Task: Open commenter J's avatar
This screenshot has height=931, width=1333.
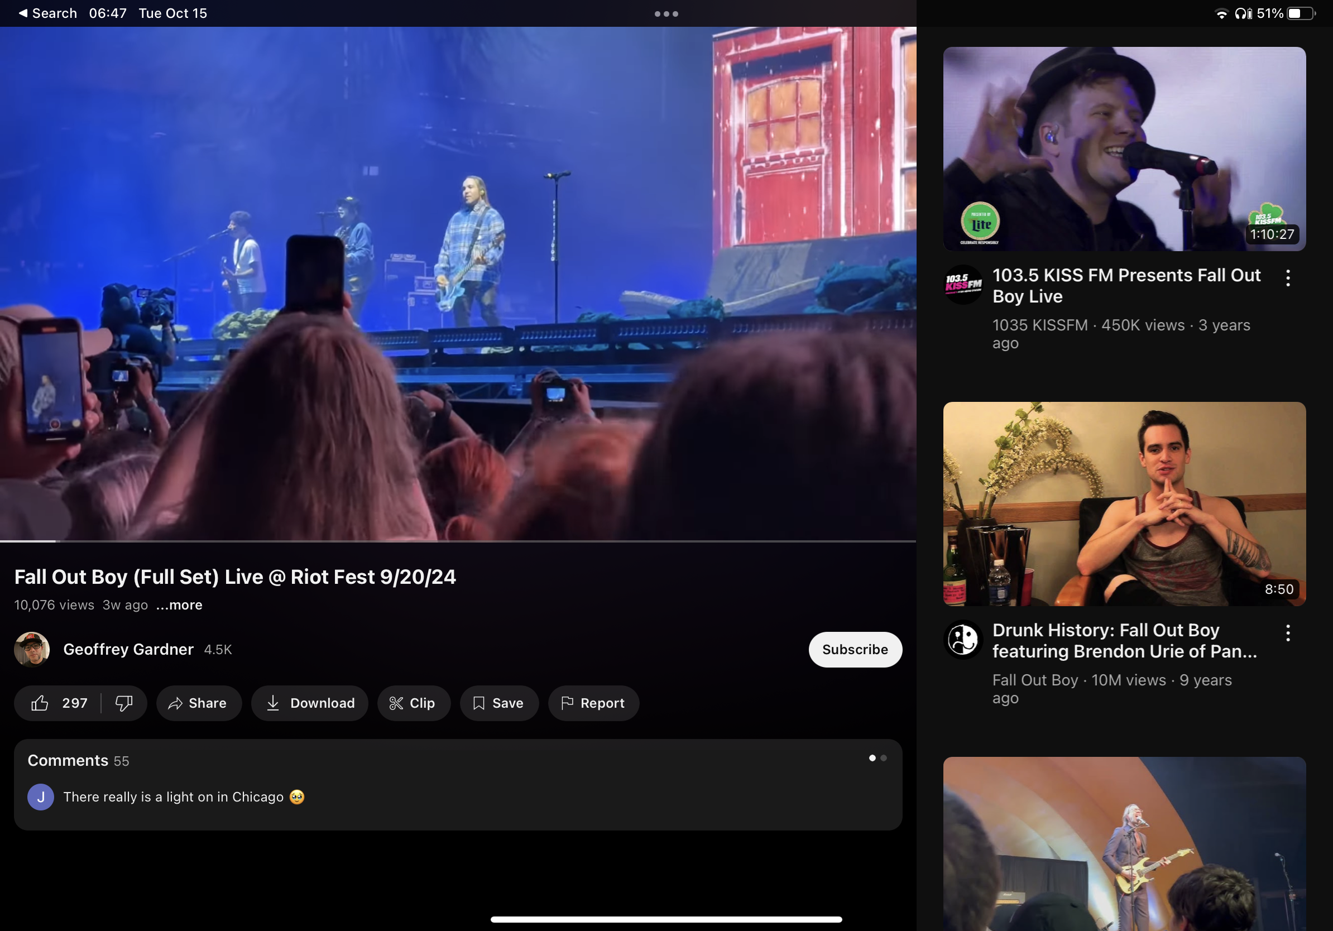Action: [x=41, y=797]
